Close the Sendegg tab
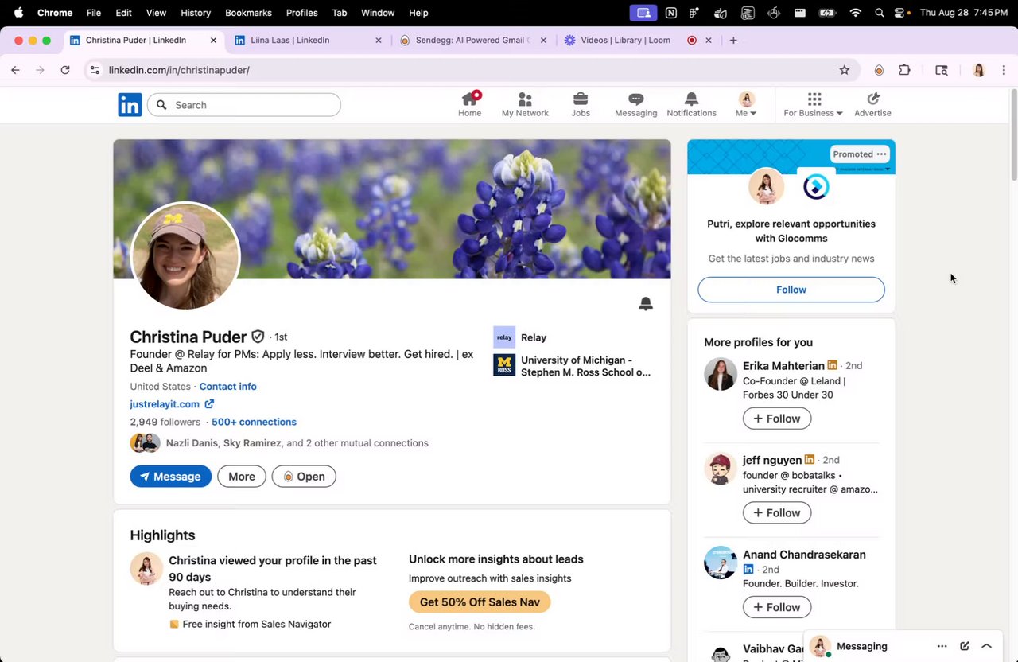This screenshot has height=662, width=1018. pos(543,40)
